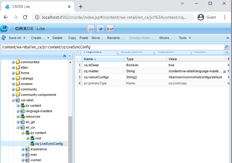Viewport: 232px width, 163px height.
Task: Collapse the navigation tree panel
Action: [69, 56]
